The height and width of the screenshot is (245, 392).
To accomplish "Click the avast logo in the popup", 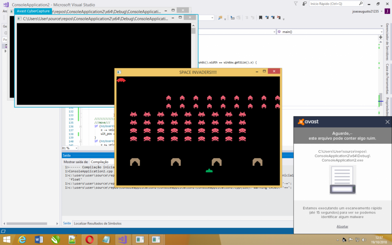I will coord(308,122).
